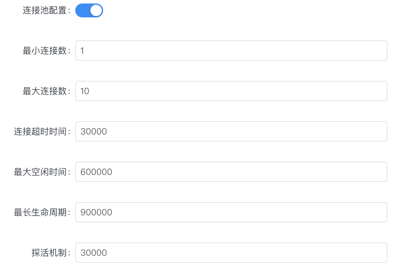Disable the 连接池配置 toggle switch
Viewport: 401px width, 276px height.
(89, 10)
